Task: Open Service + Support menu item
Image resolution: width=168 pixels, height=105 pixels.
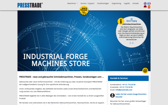Action: tap(87, 3)
